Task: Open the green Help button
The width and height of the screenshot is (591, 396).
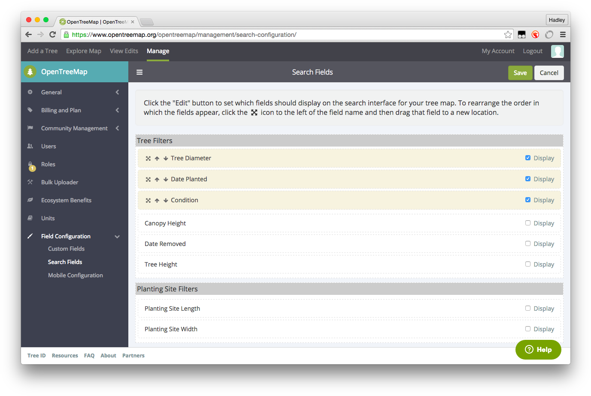Action: pos(538,350)
